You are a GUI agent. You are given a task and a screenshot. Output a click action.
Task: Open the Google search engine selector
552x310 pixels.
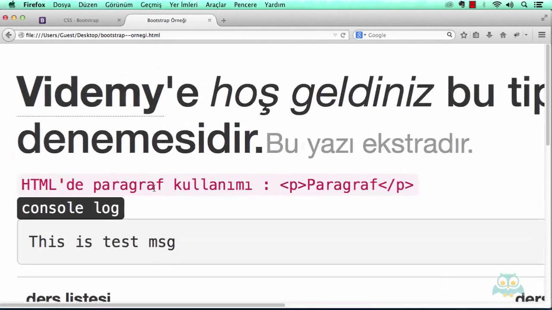[361, 35]
